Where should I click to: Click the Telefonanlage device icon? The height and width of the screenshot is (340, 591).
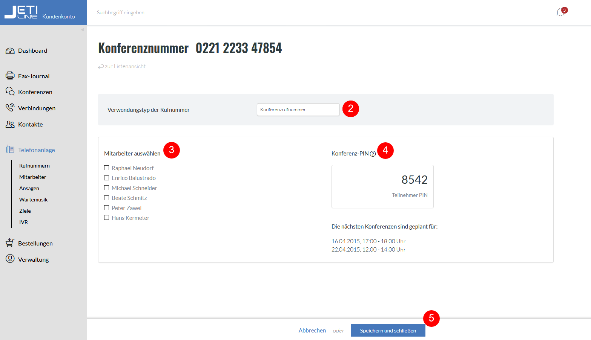point(10,149)
